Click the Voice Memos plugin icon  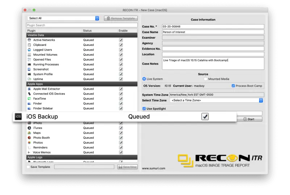pyautogui.click(x=29, y=152)
